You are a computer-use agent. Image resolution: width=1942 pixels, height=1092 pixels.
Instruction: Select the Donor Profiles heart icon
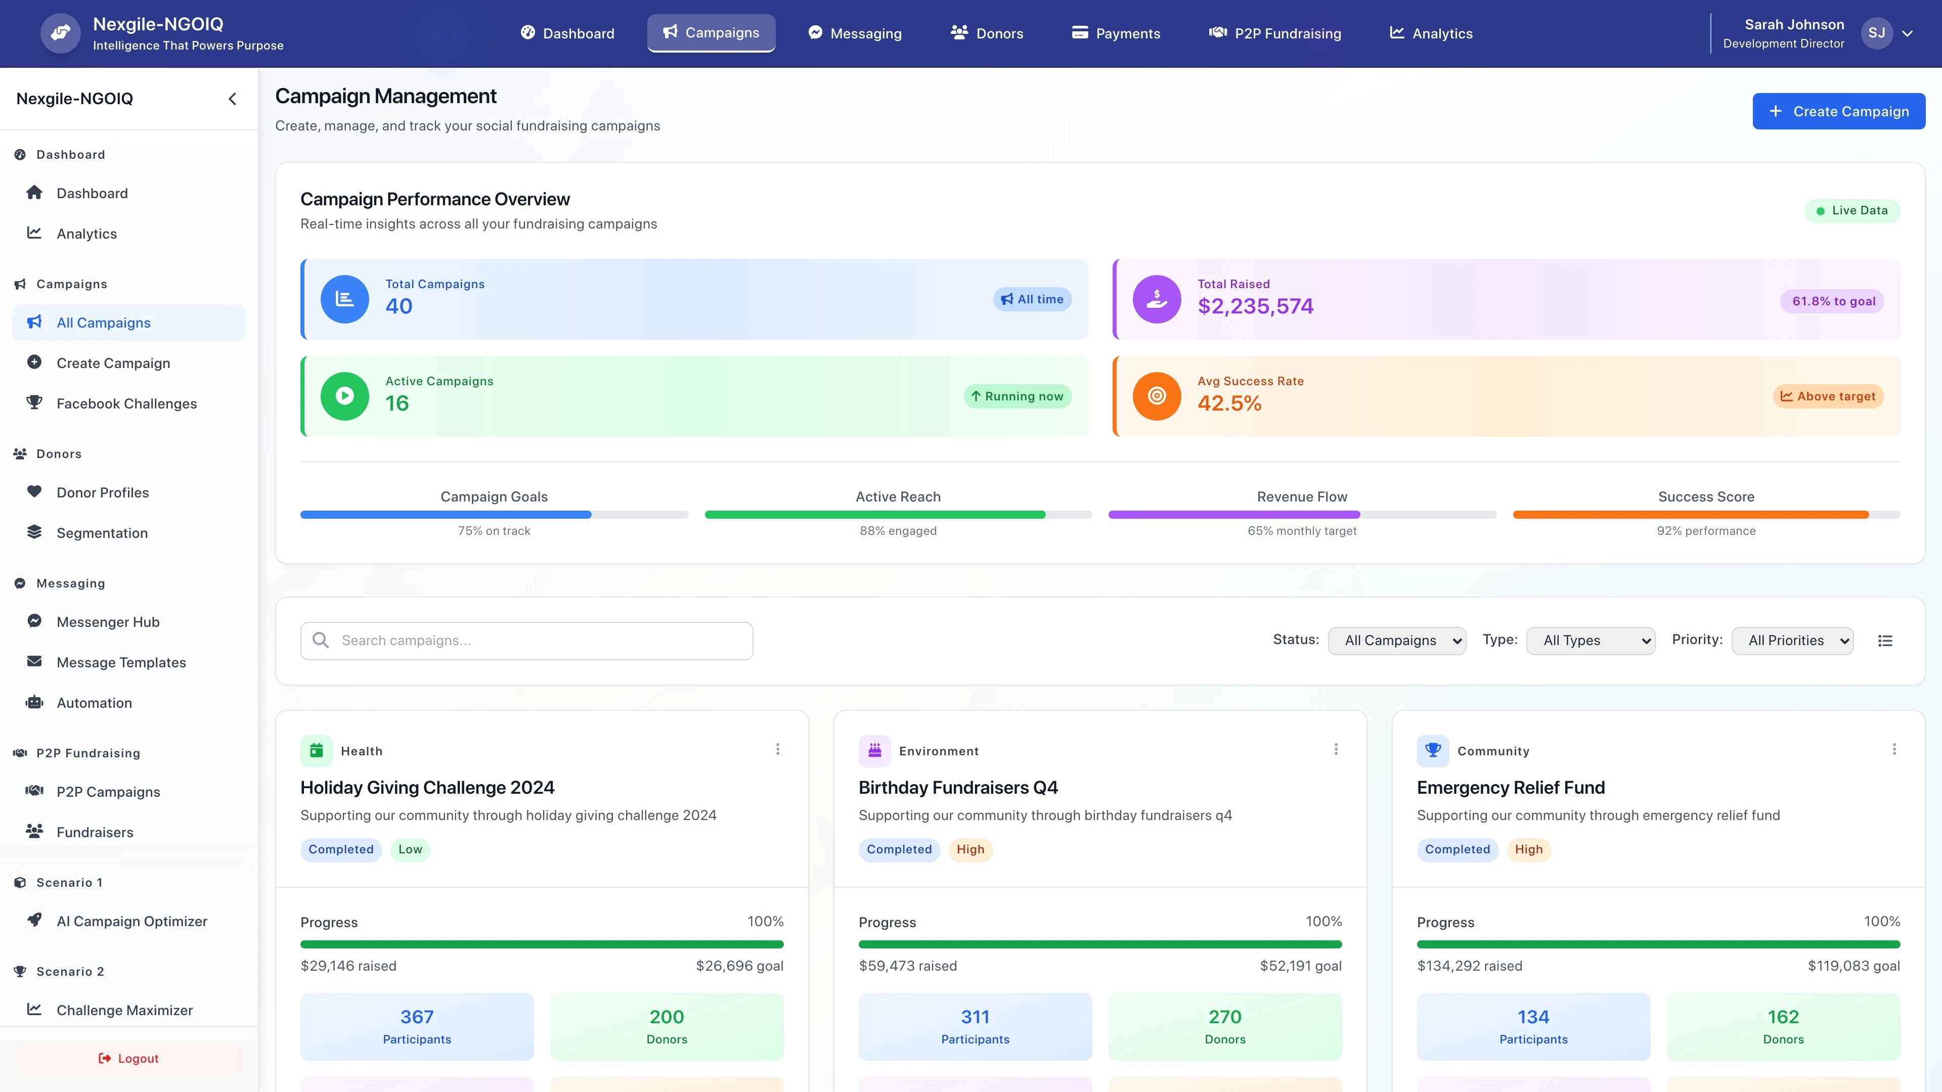pos(35,491)
